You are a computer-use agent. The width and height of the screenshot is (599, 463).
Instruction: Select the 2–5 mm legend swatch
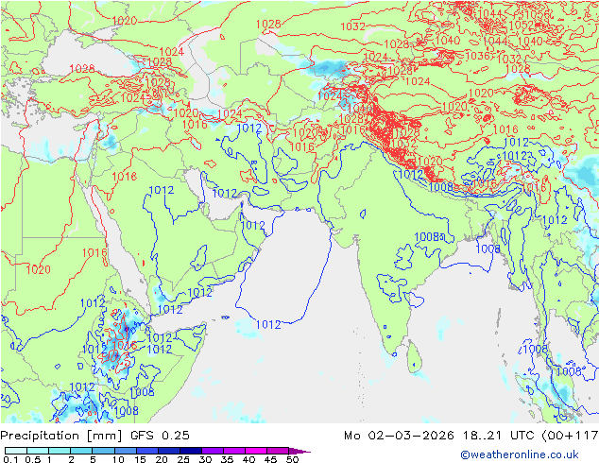81,451
